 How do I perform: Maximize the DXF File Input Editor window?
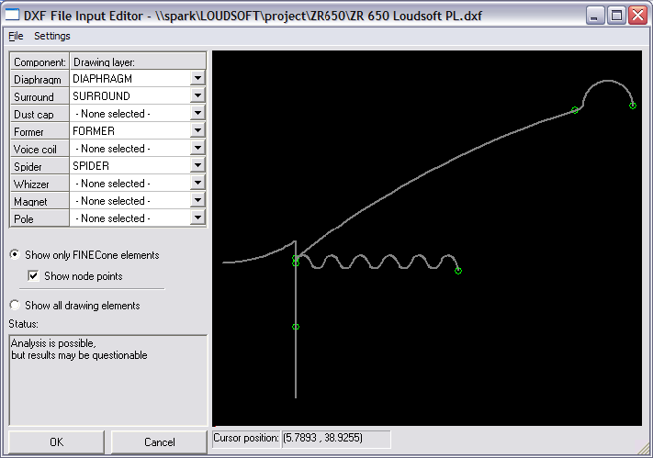point(616,16)
